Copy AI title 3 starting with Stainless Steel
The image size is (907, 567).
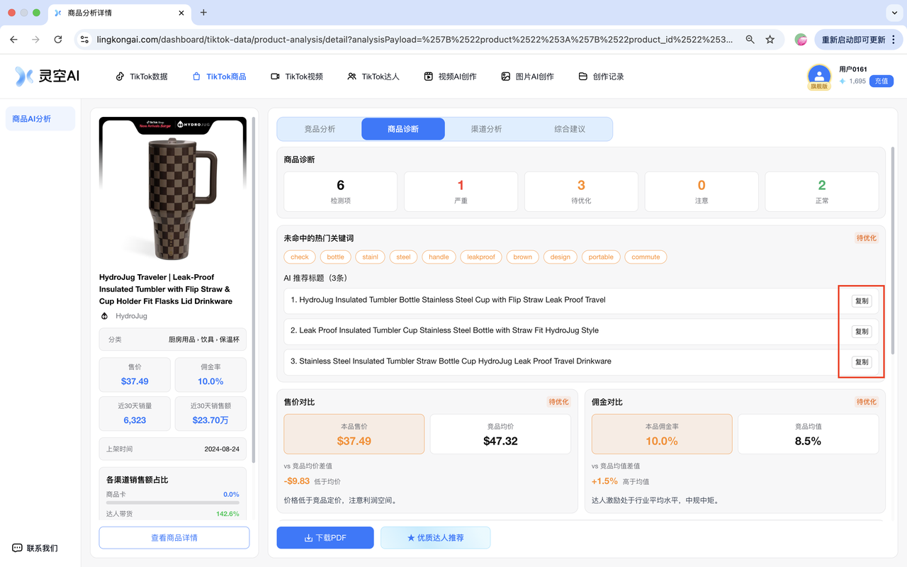pyautogui.click(x=862, y=361)
